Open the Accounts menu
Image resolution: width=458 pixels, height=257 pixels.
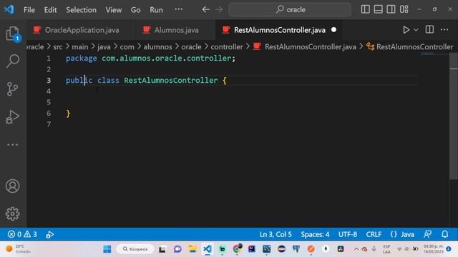pos(13,186)
